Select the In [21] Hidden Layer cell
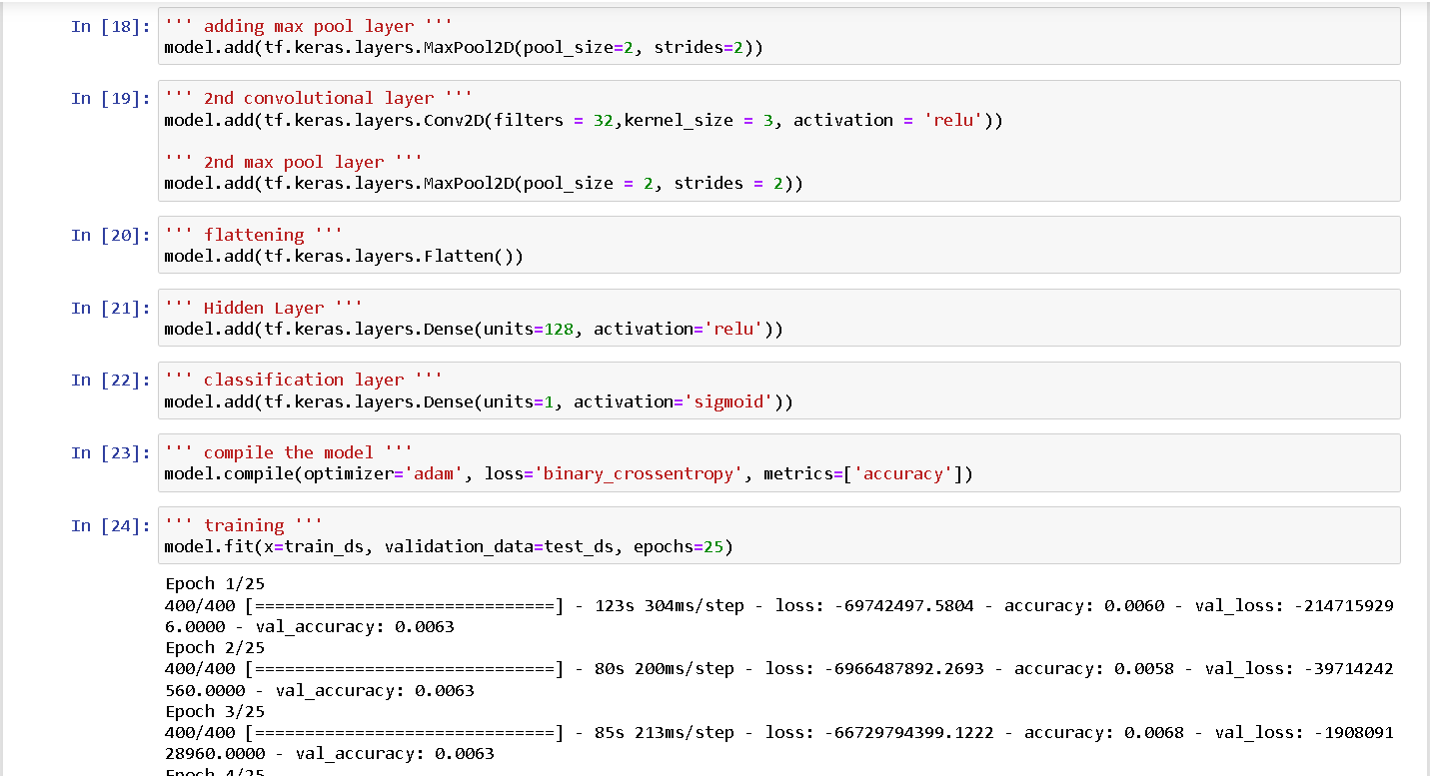This screenshot has width=1430, height=776. (x=778, y=318)
